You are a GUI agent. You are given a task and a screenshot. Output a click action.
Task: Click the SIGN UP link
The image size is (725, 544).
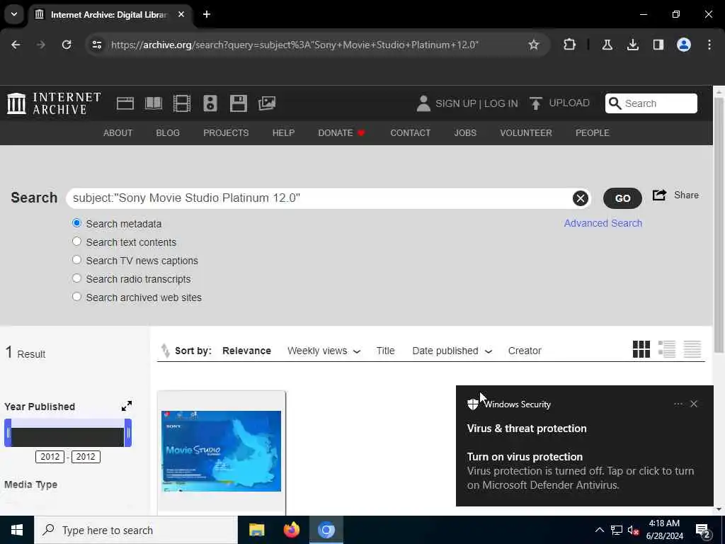(455, 103)
